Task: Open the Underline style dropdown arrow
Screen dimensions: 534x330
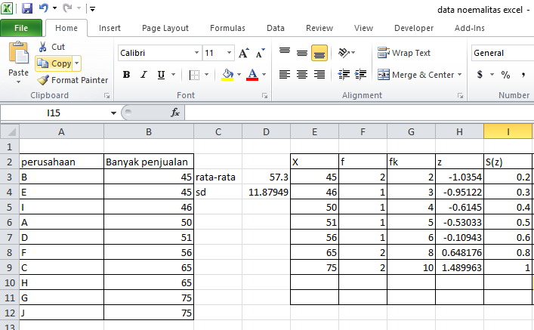Action: pyautogui.click(x=173, y=74)
